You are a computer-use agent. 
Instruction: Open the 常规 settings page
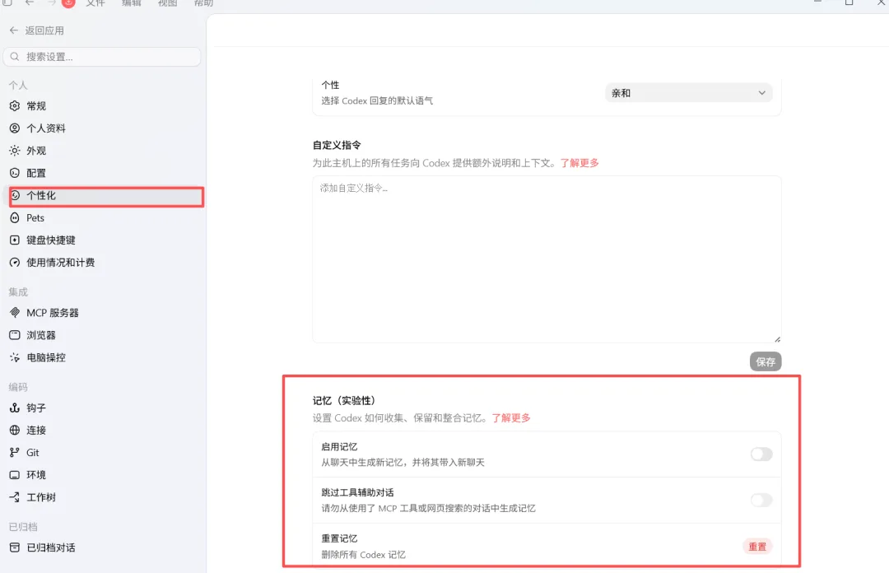coord(103,105)
